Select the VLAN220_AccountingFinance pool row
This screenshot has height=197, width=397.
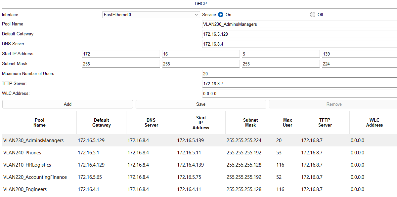click(199, 177)
